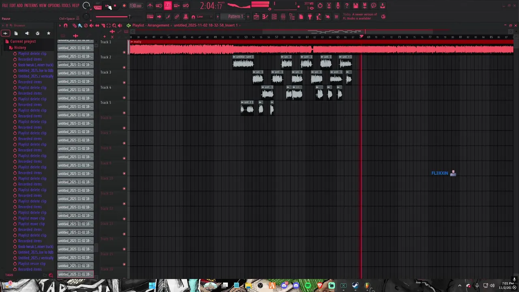Select the playlist Paint brush tool

point(80,26)
